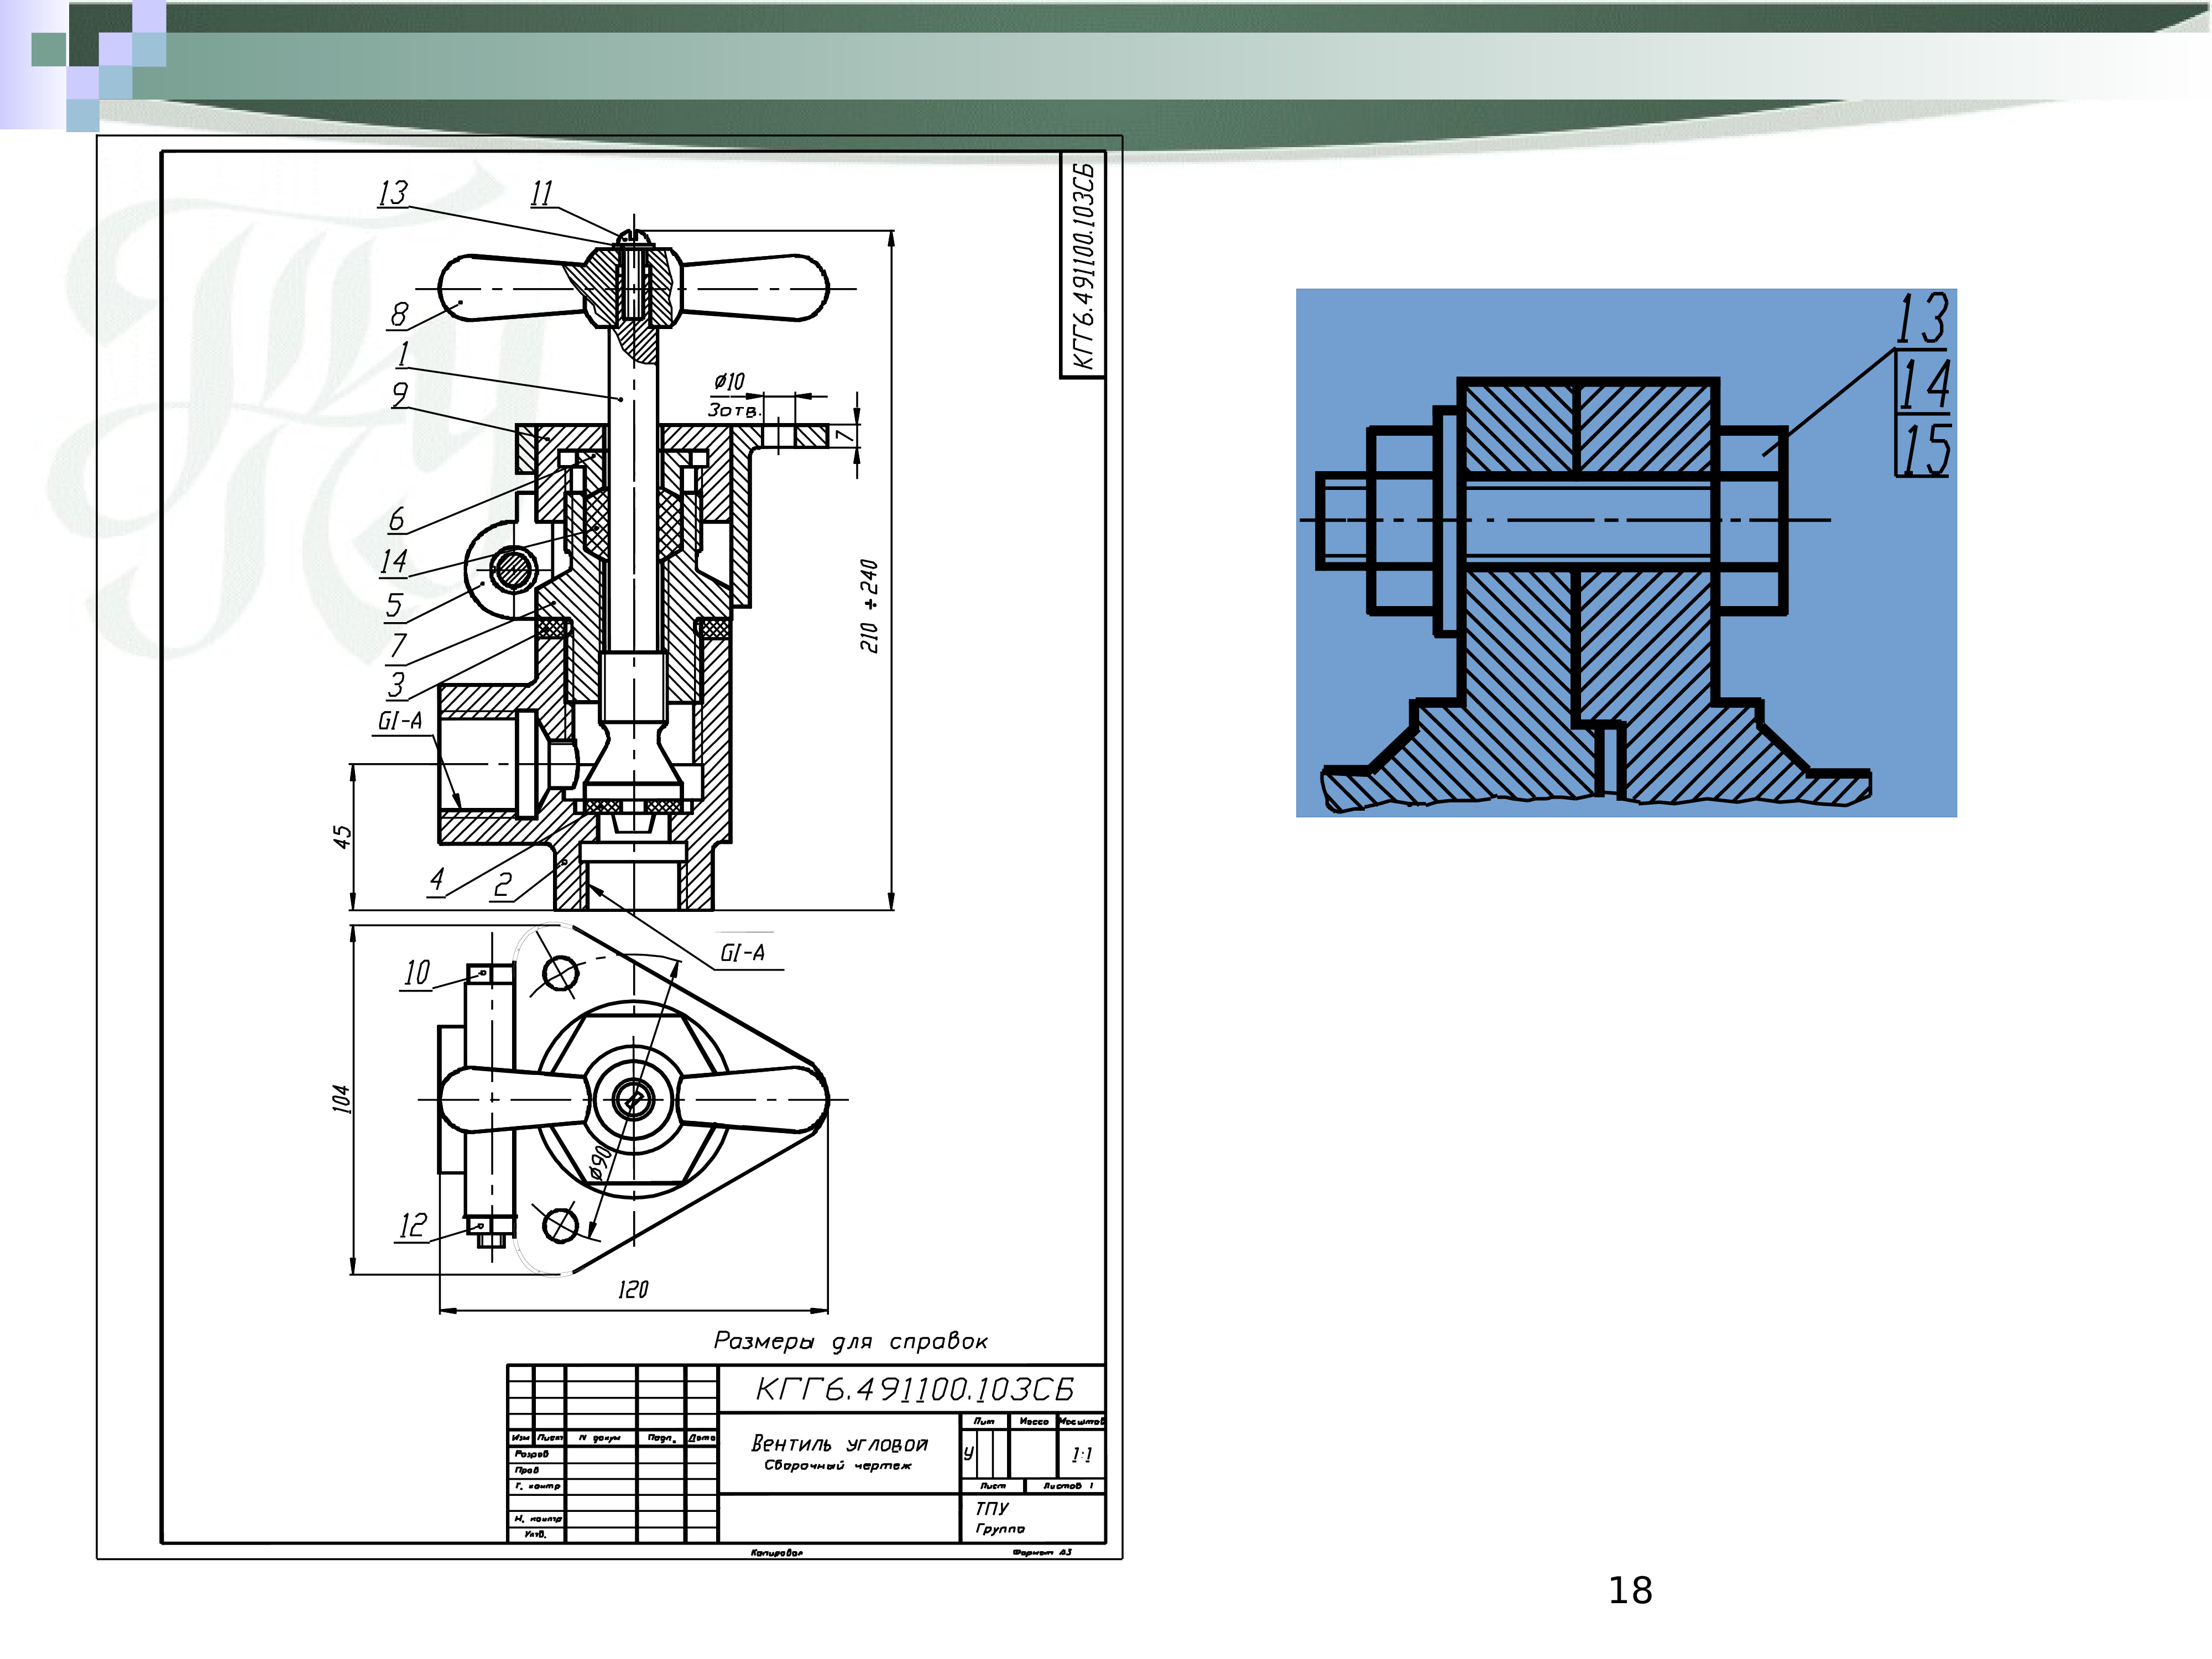Screen dimensions: 2212x1659
Task: Select the blue bolt joint detail image
Action: (1626, 553)
